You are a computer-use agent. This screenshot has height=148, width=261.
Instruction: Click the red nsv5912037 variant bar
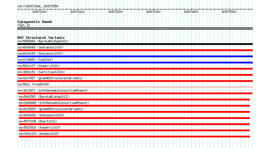(x=135, y=69)
